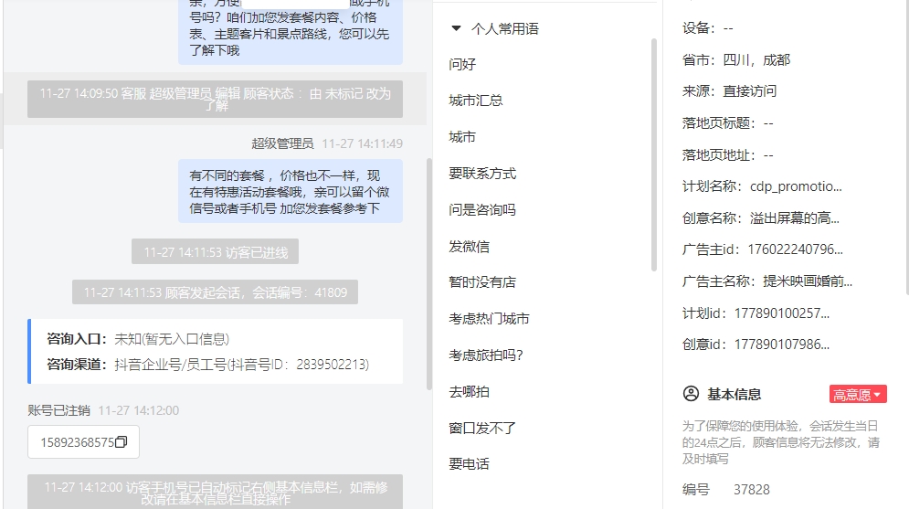Select the quick phrase 问是咨询吗
The width and height of the screenshot is (909, 509).
(482, 210)
